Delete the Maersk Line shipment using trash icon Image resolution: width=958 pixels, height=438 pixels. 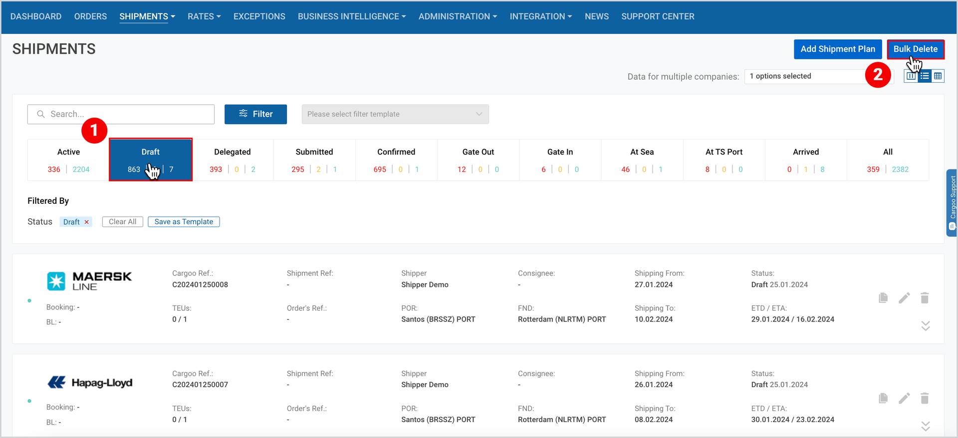tap(925, 297)
